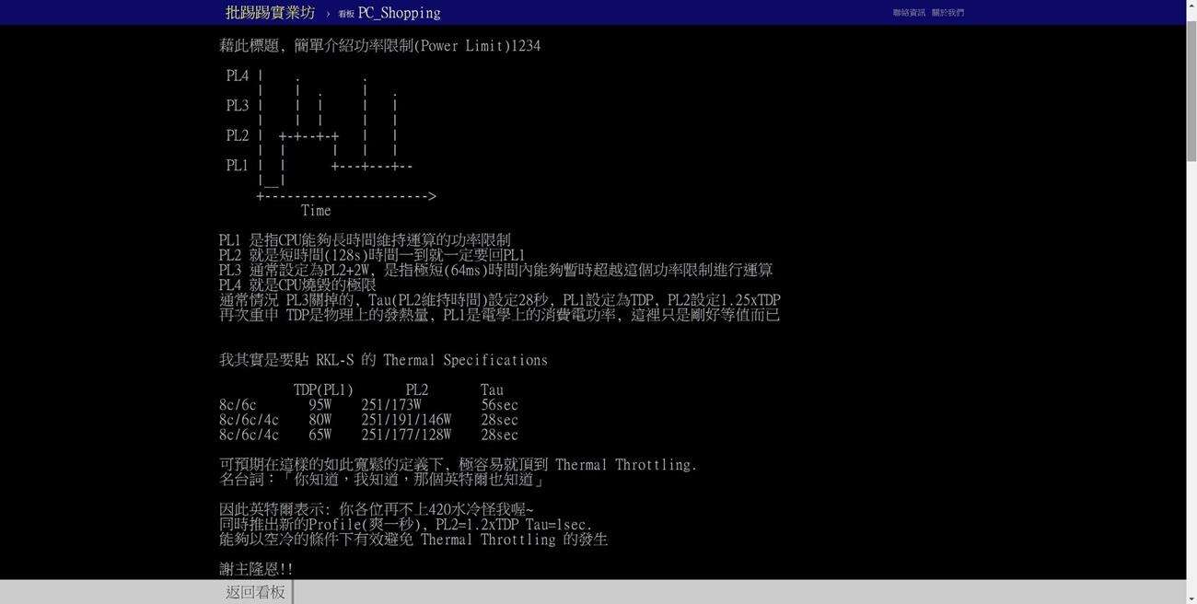Click the PL1 explanation text line
The width and height of the screenshot is (1197, 604).
click(x=365, y=238)
